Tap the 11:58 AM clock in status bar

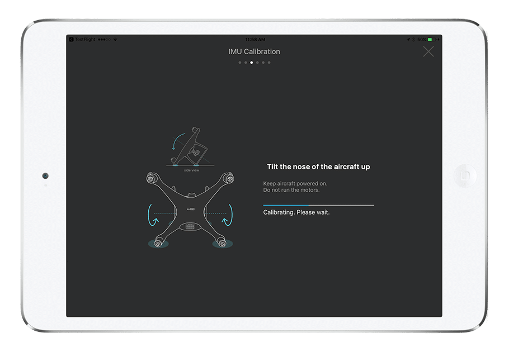254,40
